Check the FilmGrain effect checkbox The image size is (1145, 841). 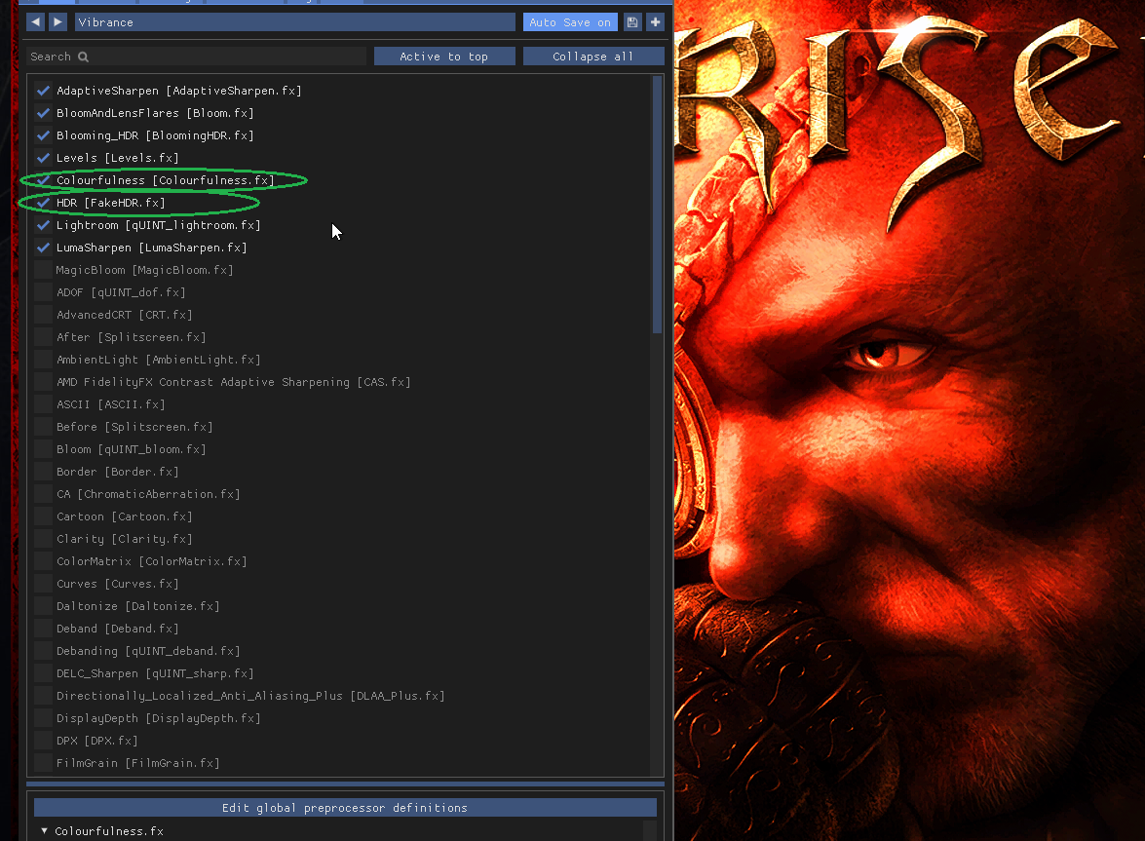tap(43, 763)
